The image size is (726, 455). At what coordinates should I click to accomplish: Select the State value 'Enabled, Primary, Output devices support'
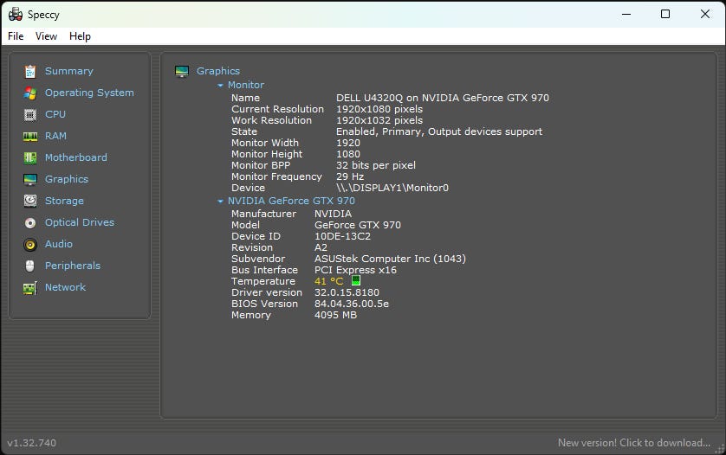439,131
